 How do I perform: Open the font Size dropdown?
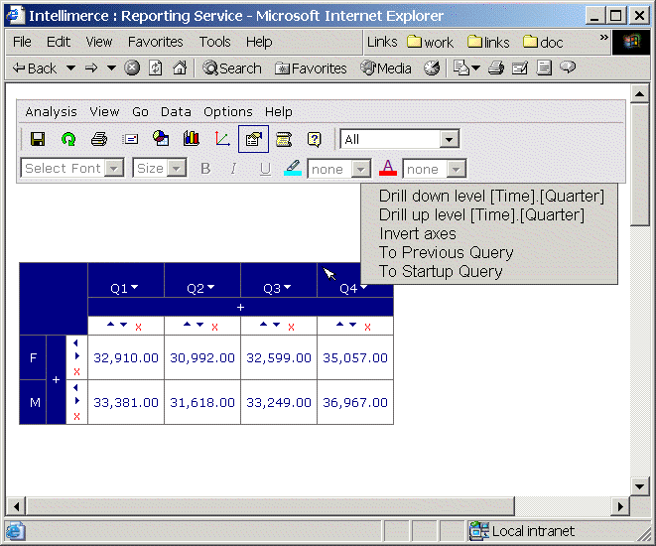(x=177, y=168)
